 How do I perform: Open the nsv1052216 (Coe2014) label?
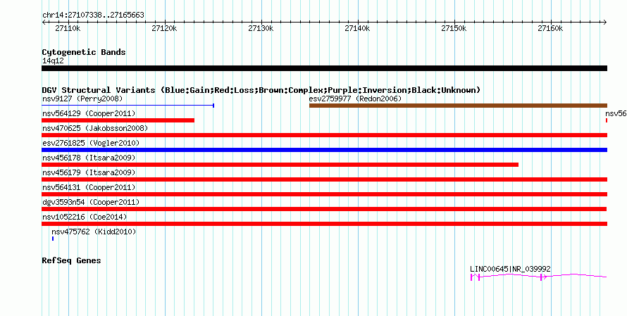pyautogui.click(x=85, y=217)
